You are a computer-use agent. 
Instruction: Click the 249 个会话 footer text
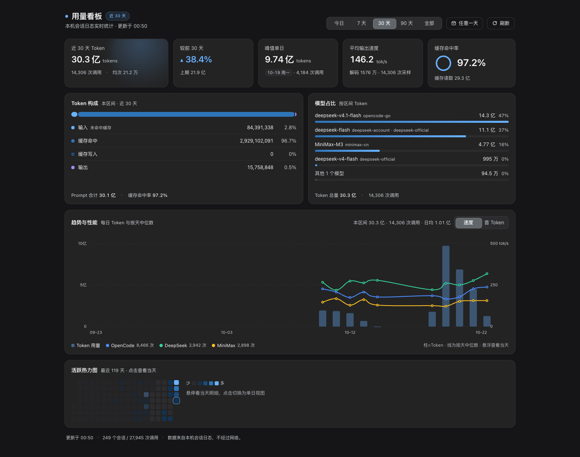click(114, 438)
